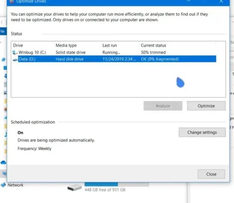The width and height of the screenshot is (234, 203).
Task: Click the Downloads arrow icon in File Explorer sidebar
Action: pos(5,76)
